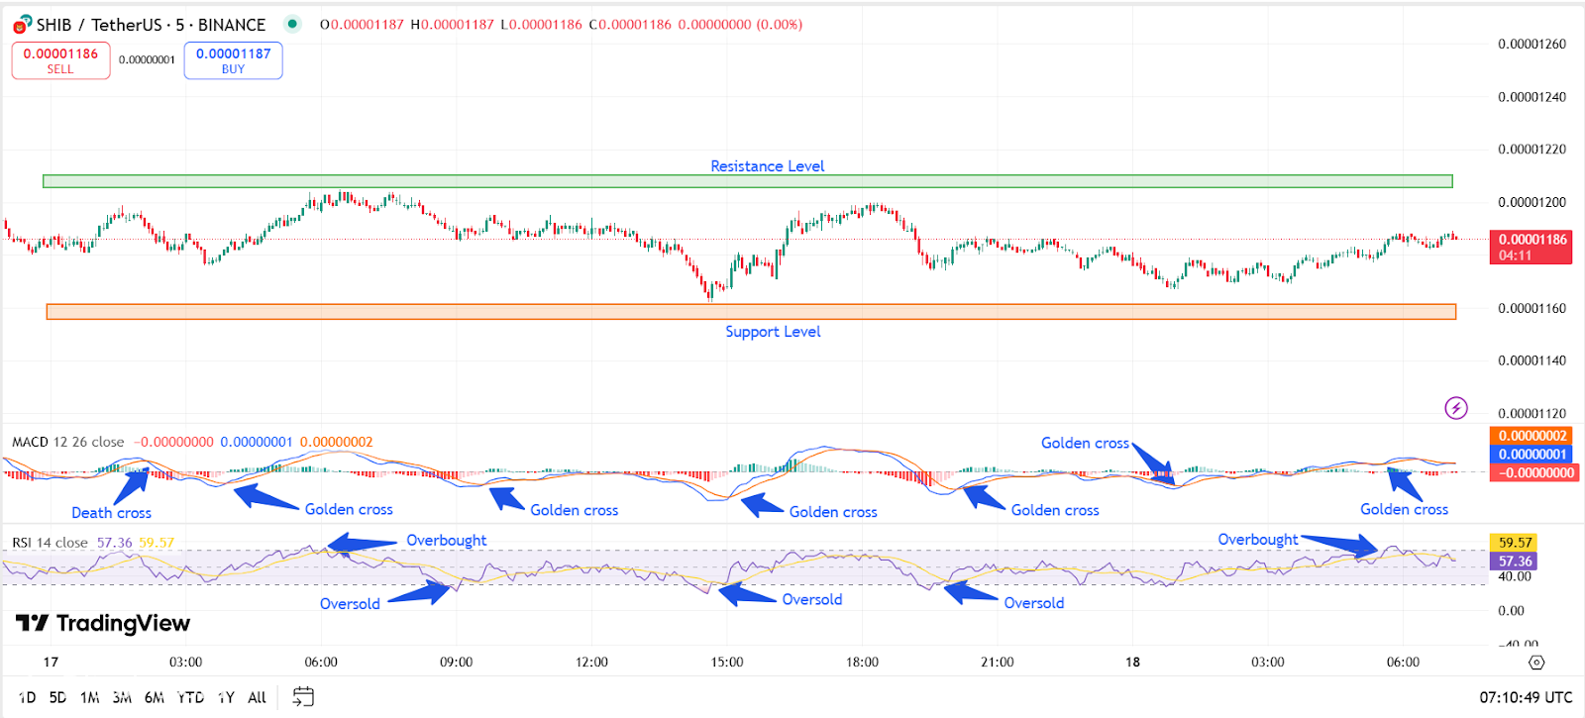The height and width of the screenshot is (718, 1585).
Task: Click the spread value 0.00000001
Action: point(147,59)
